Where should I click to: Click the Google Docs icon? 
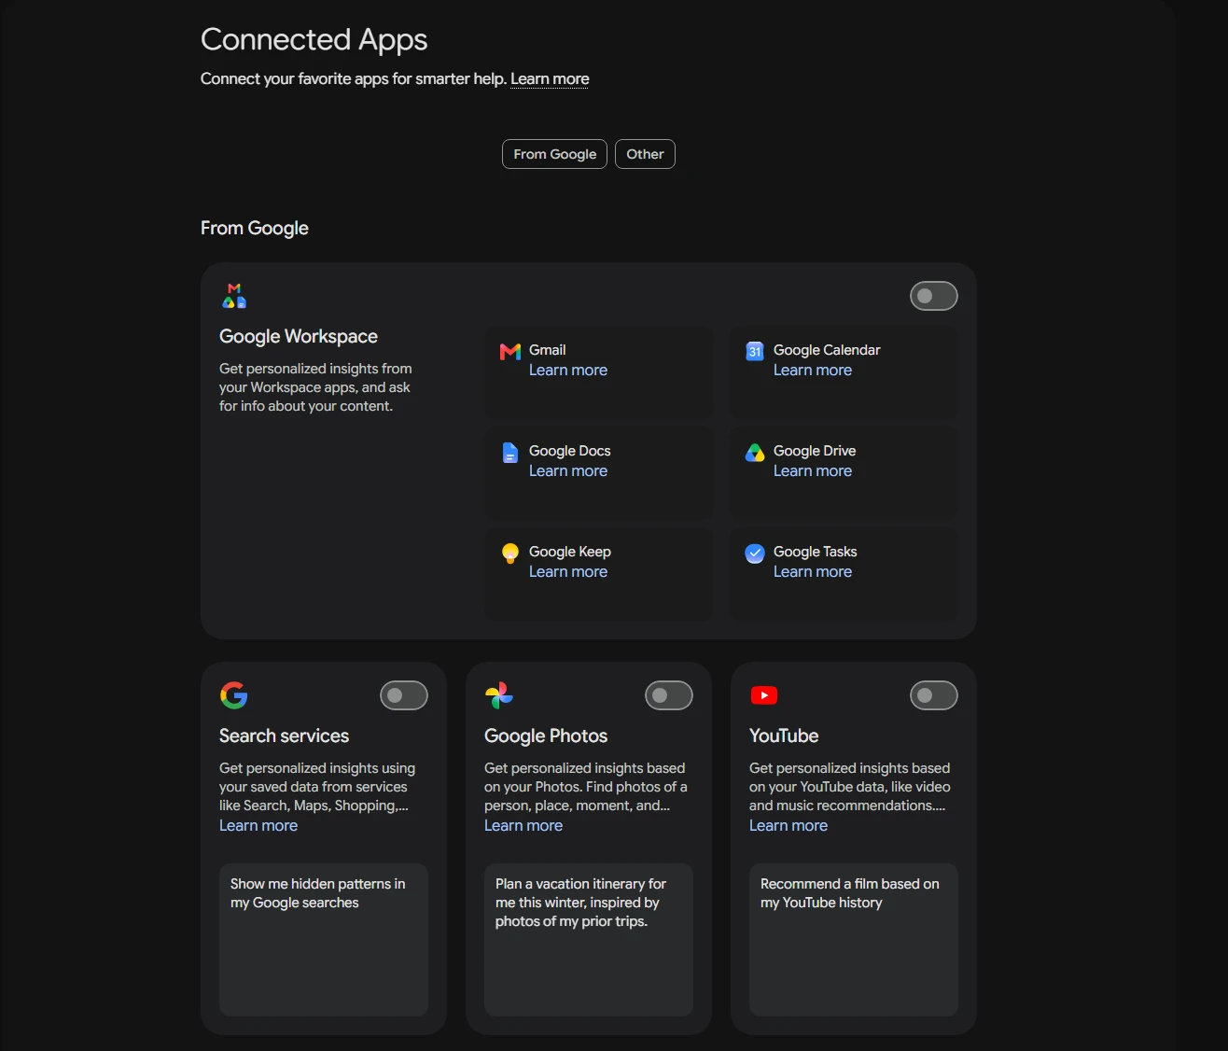510,453
